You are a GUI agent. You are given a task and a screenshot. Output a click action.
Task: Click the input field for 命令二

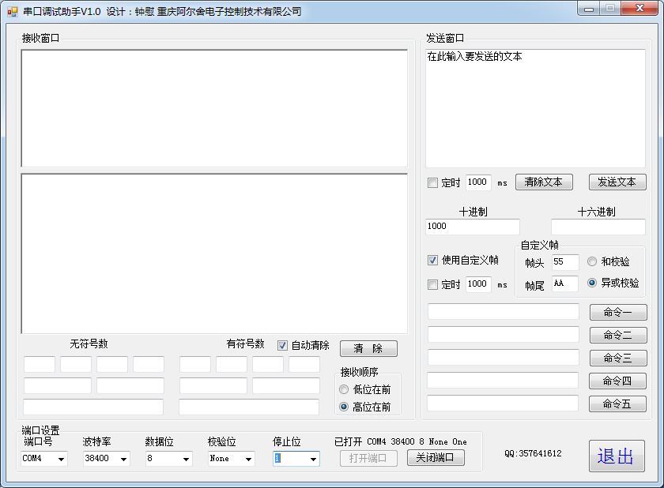pyautogui.click(x=503, y=335)
